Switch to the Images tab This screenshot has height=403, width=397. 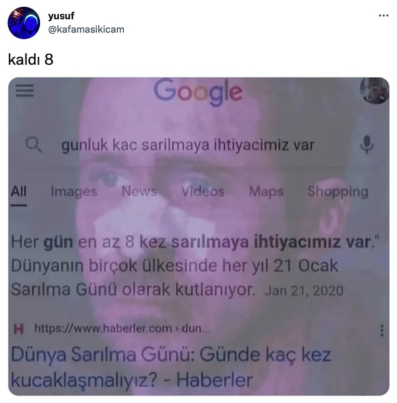[x=74, y=192]
